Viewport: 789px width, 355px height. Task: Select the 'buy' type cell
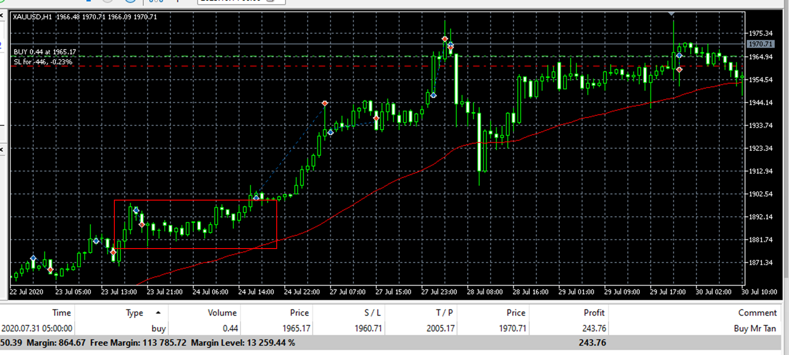[x=158, y=328]
